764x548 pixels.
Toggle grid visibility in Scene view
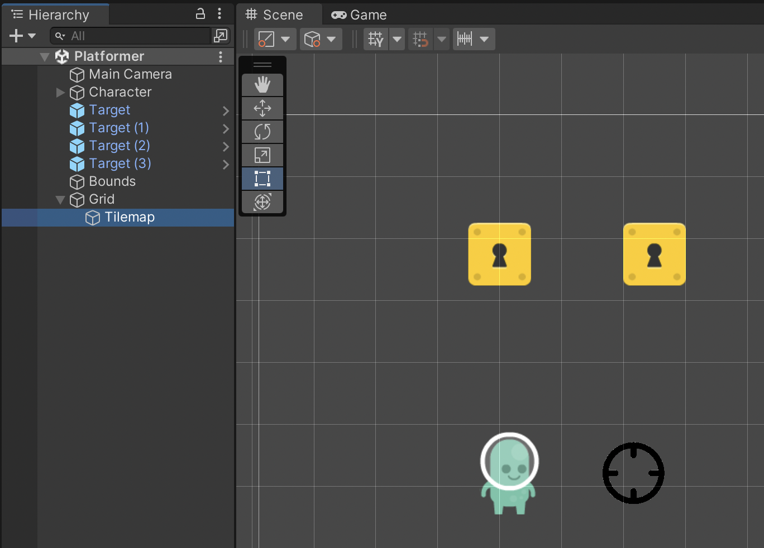click(x=376, y=39)
